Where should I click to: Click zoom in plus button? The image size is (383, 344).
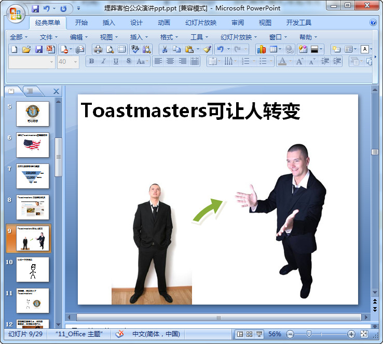(x=351, y=334)
